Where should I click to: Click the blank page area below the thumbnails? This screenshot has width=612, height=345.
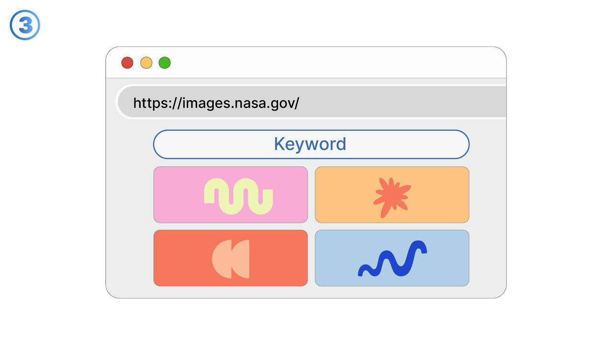click(x=311, y=292)
